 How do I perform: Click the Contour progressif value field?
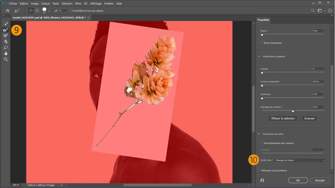(318, 81)
